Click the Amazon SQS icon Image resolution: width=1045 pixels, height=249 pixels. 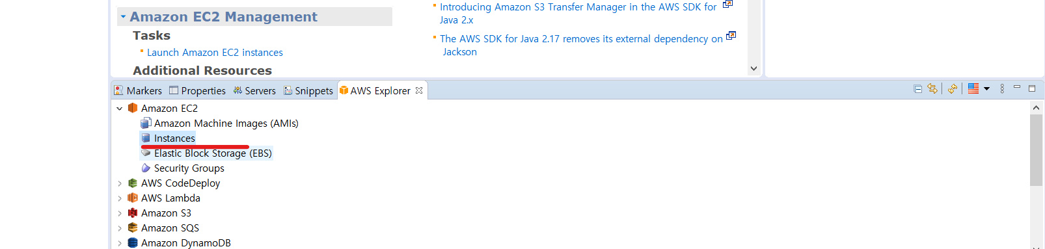click(x=133, y=228)
